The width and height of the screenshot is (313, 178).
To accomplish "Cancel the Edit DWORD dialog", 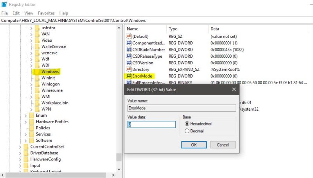I will click(223, 145).
